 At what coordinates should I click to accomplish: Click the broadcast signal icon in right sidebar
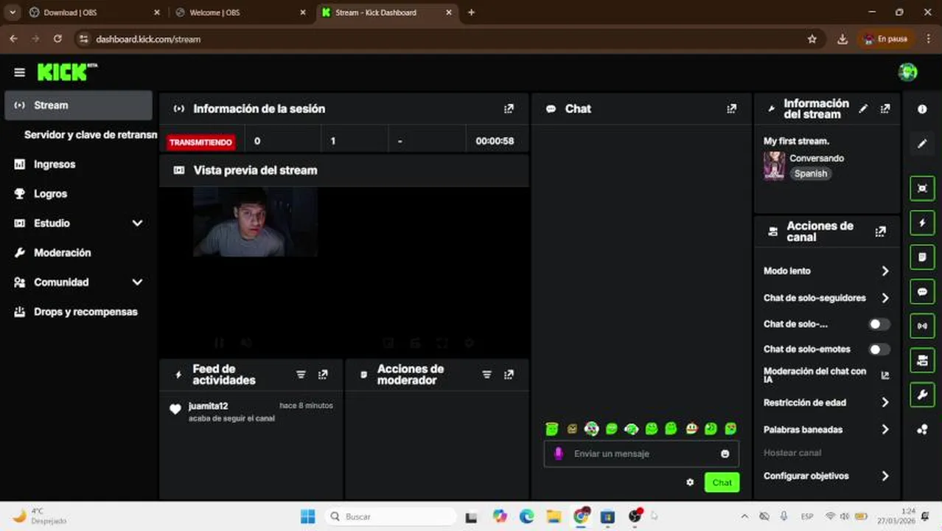pyautogui.click(x=922, y=325)
